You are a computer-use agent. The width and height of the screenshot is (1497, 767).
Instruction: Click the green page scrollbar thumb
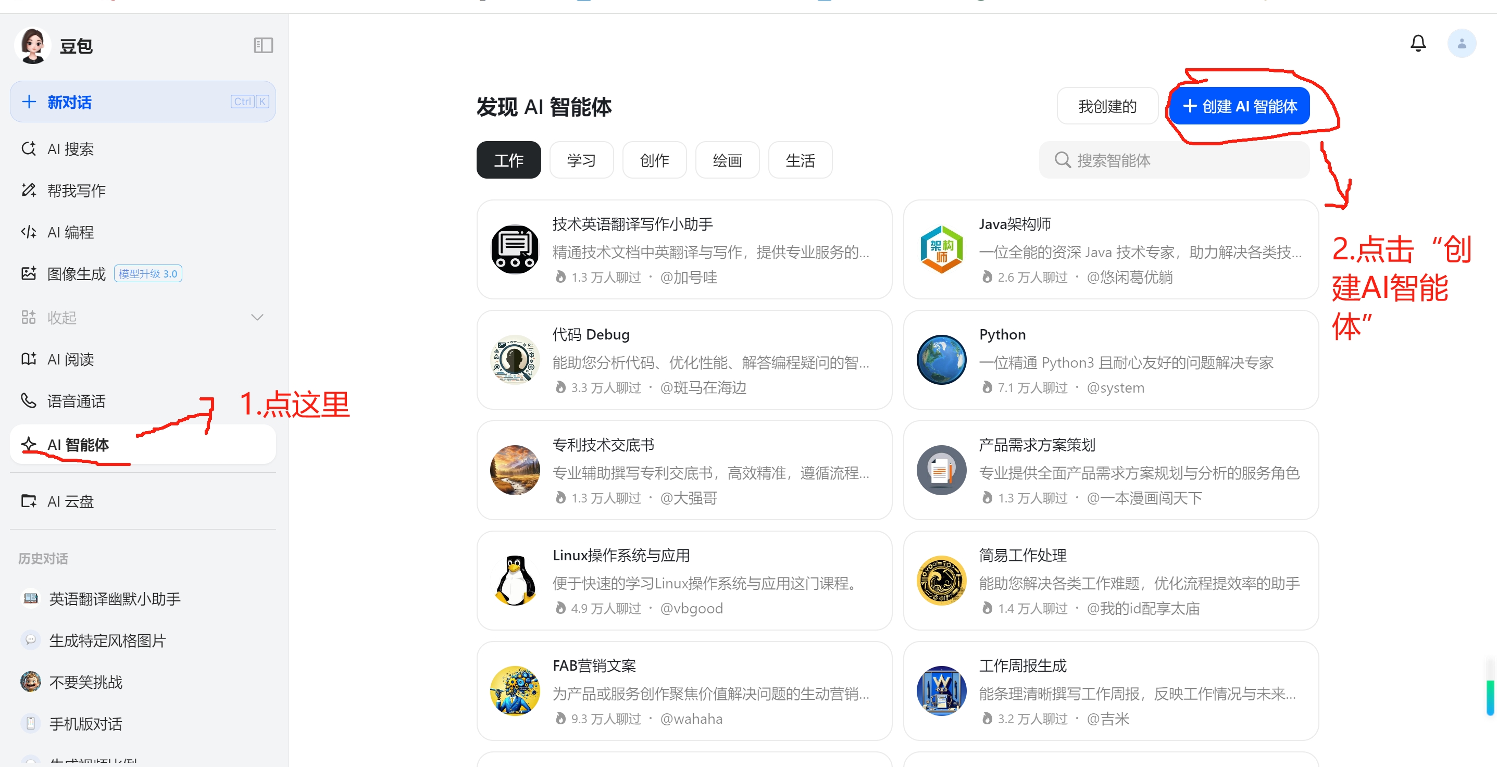tap(1490, 697)
